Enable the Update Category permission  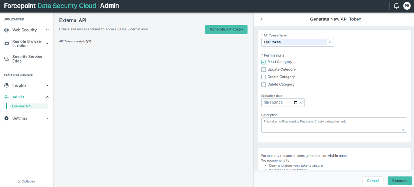click(264, 70)
